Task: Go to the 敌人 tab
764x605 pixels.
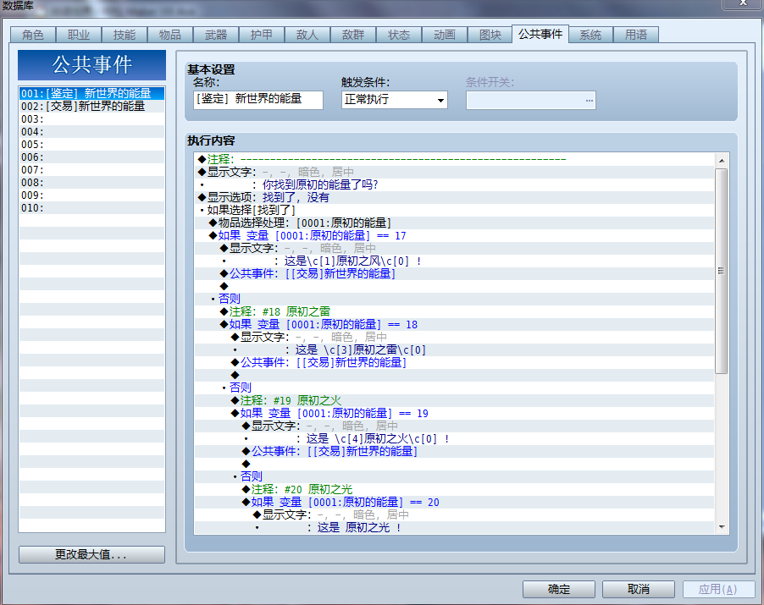Action: pos(307,35)
